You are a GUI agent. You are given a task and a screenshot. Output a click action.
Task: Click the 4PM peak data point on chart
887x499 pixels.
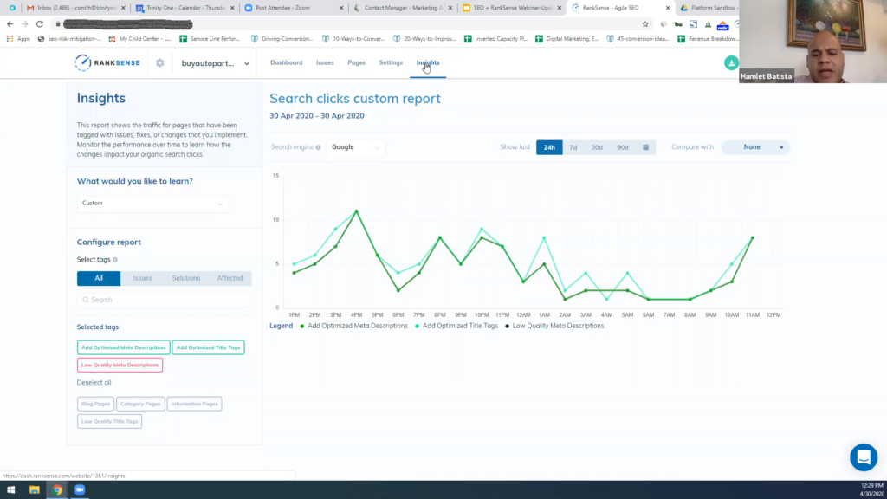(x=356, y=211)
